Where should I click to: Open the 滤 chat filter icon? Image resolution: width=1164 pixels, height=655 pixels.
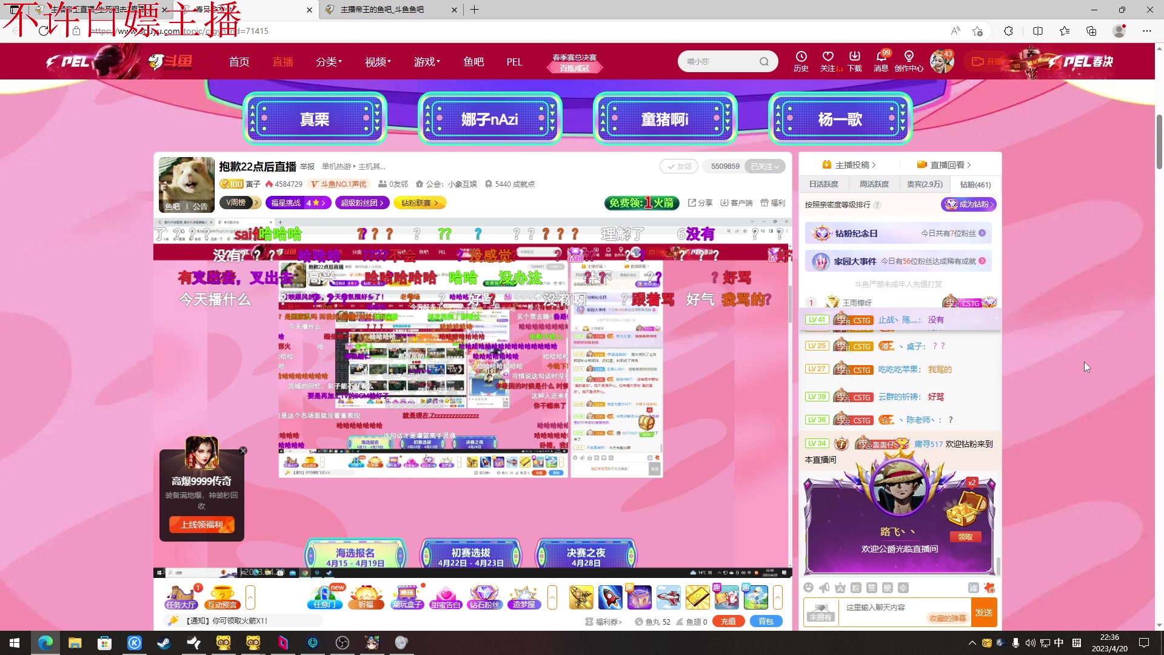[x=973, y=587]
